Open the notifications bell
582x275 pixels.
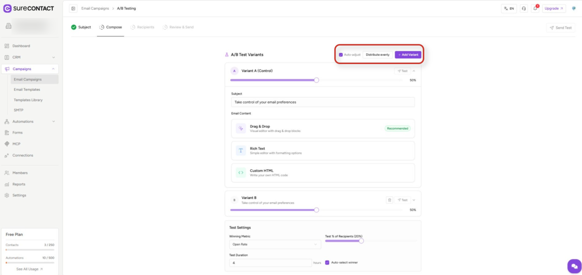pos(535,8)
